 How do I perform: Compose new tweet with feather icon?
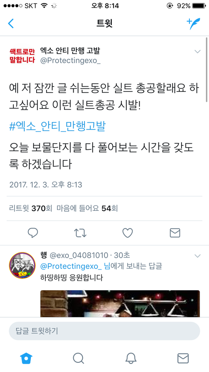(x=193, y=24)
